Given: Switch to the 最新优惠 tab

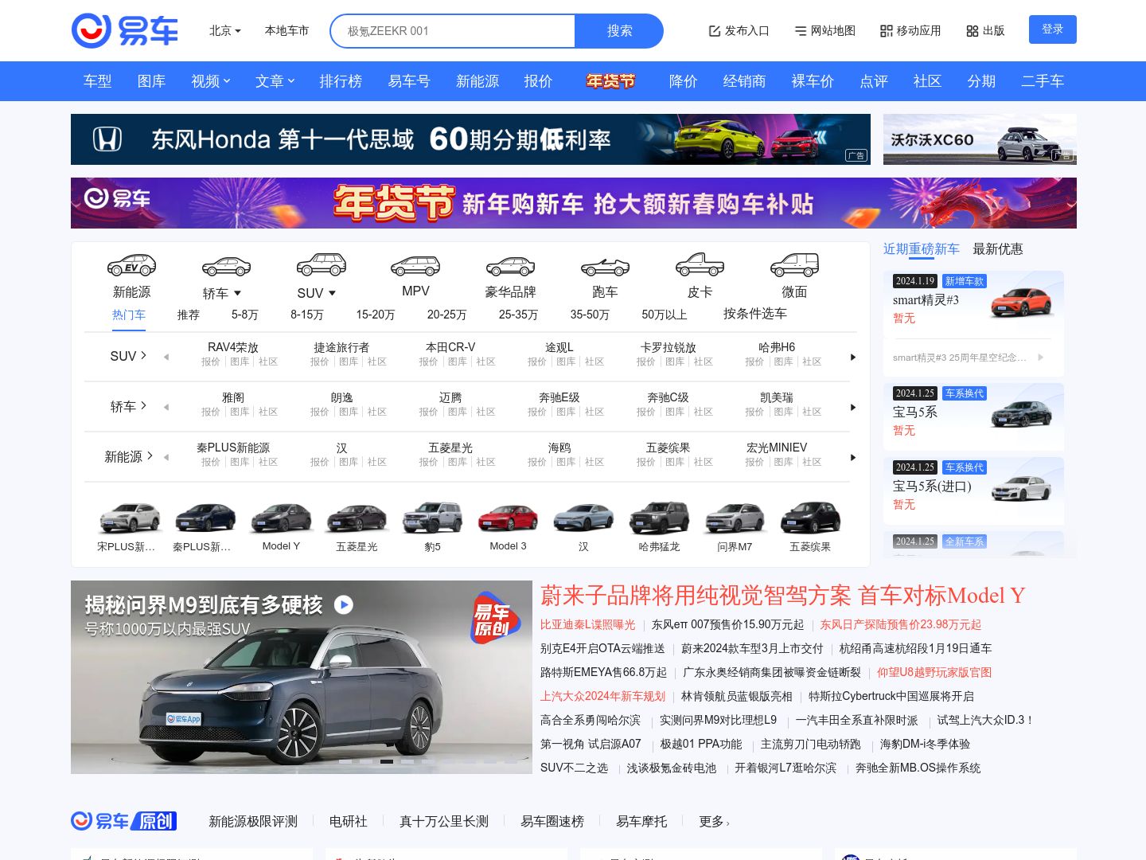Looking at the screenshot, I should 998,249.
